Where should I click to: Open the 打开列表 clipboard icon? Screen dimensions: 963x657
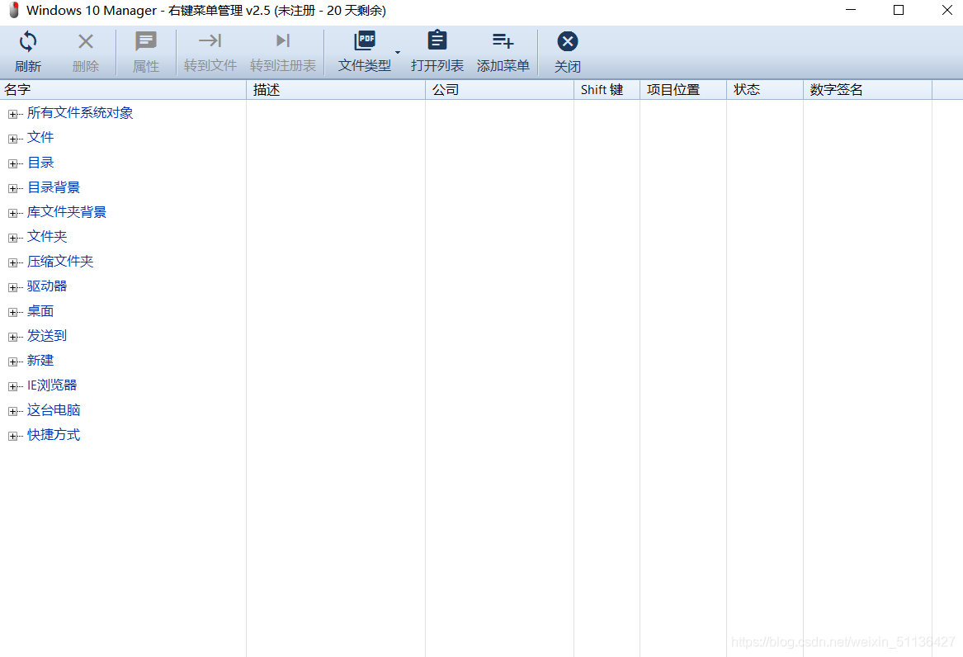point(437,40)
